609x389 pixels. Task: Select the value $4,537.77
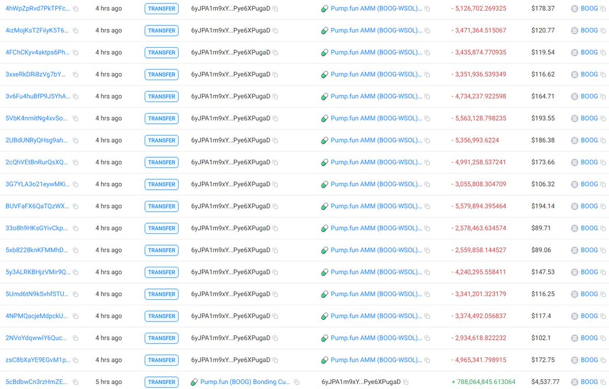[546, 382]
